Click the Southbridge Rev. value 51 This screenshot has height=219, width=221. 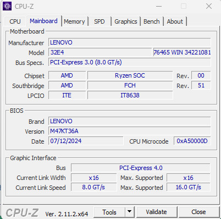pos(201,85)
